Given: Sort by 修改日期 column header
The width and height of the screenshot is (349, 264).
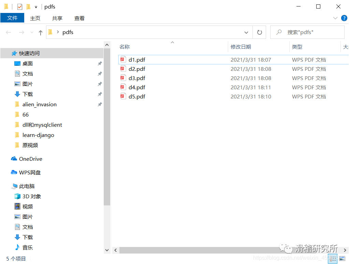Looking at the screenshot, I should click(241, 47).
